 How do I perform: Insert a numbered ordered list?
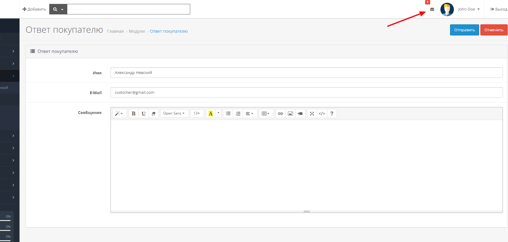tap(238, 114)
